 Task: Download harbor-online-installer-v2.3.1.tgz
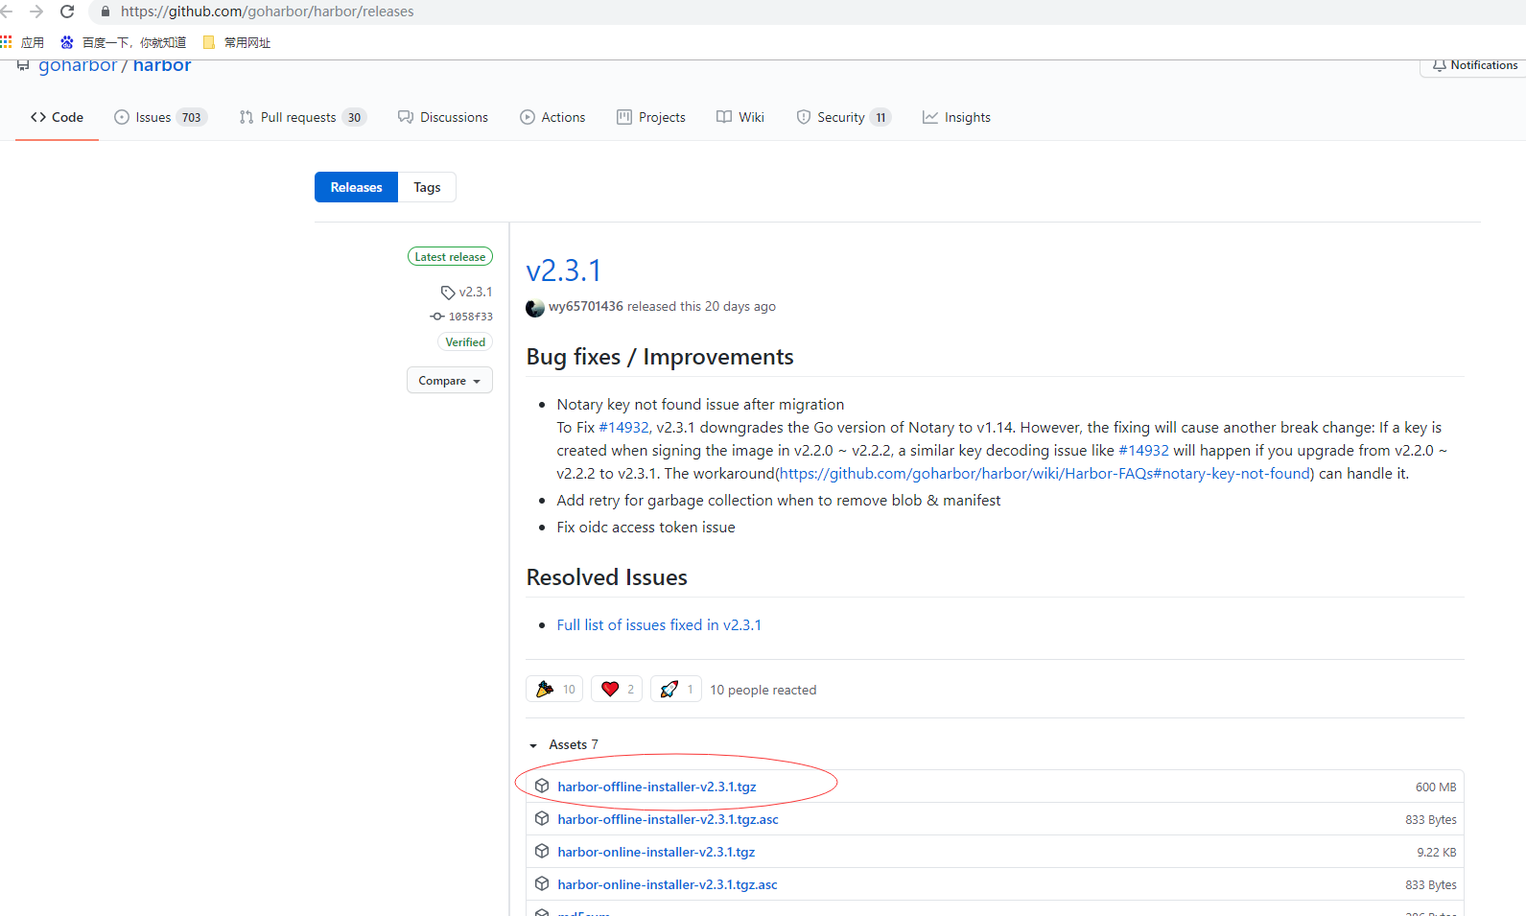pos(656,852)
